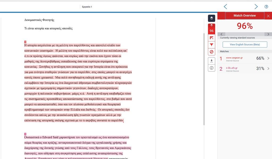The height and width of the screenshot is (159, 272).
Task: Click the 31% value of match 2
Action: (260, 68)
